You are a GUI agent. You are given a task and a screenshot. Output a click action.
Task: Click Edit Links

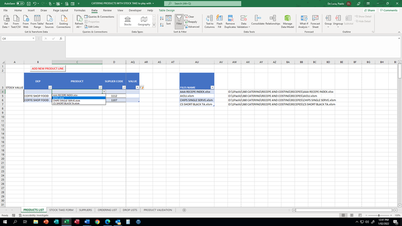pyautogui.click(x=92, y=27)
